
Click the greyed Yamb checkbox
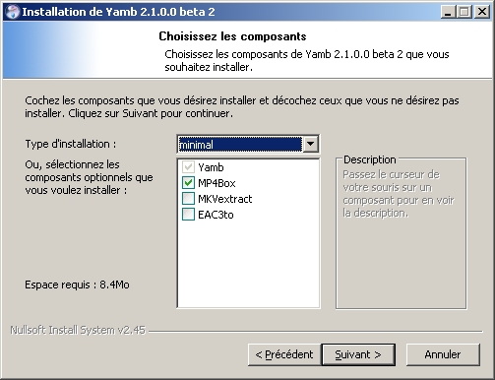pos(188,167)
